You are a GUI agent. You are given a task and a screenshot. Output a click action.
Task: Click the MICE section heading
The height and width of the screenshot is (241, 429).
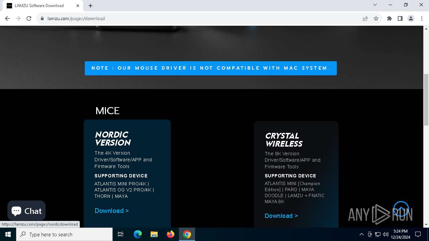pyautogui.click(x=107, y=111)
